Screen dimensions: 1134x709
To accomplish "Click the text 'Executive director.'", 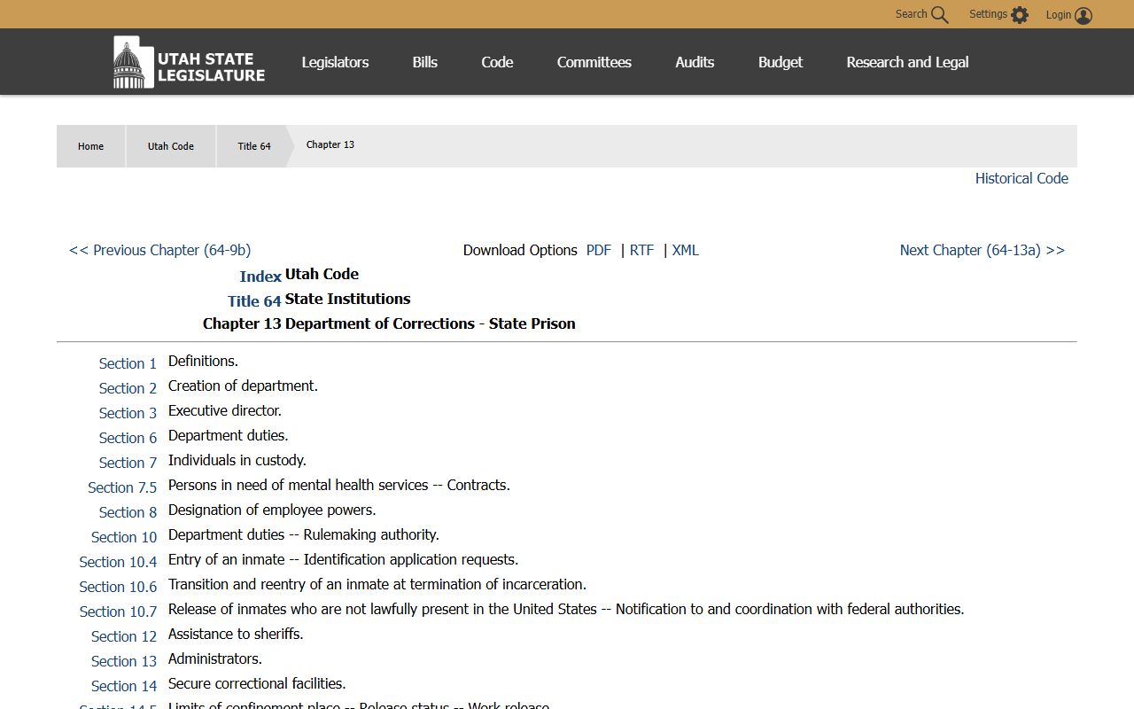I will pyautogui.click(x=225, y=410).
